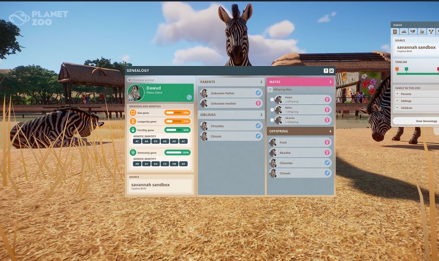This screenshot has width=439, height=261.
Task: Click the Longevity gene percentage bar
Action: pyautogui.click(x=178, y=121)
